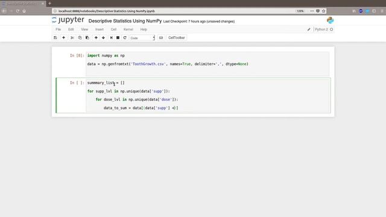
Task: Paste cells below icon
Action: click(x=87, y=37)
